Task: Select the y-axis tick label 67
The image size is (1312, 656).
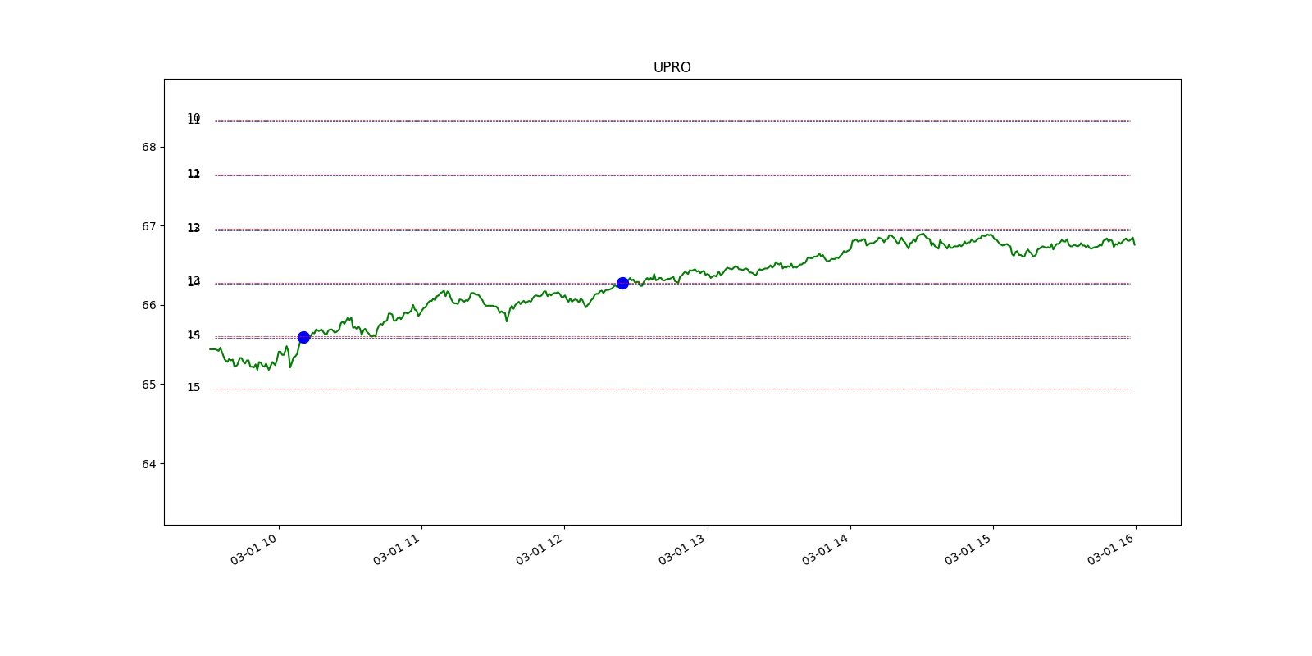Action: tap(148, 226)
